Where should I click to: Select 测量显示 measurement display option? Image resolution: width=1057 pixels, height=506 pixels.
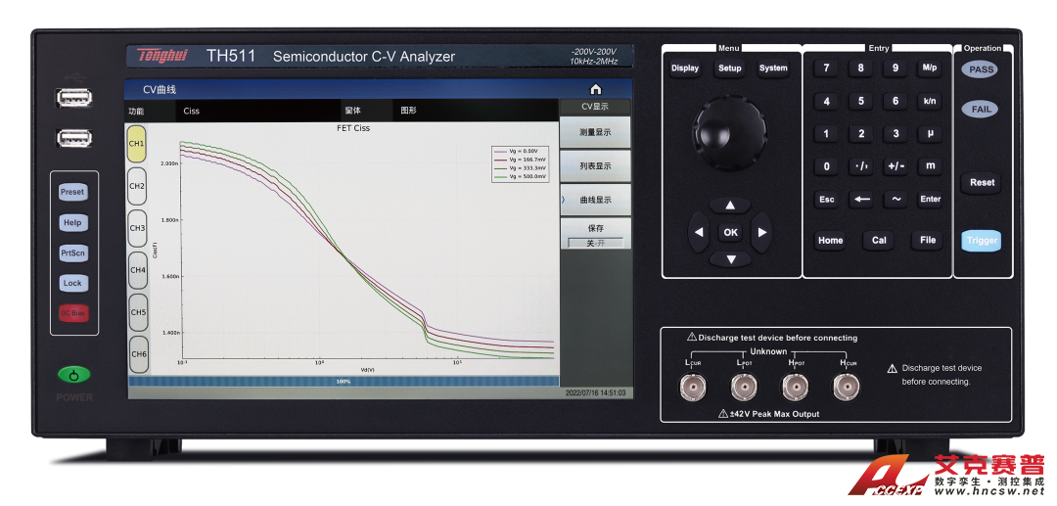595,132
